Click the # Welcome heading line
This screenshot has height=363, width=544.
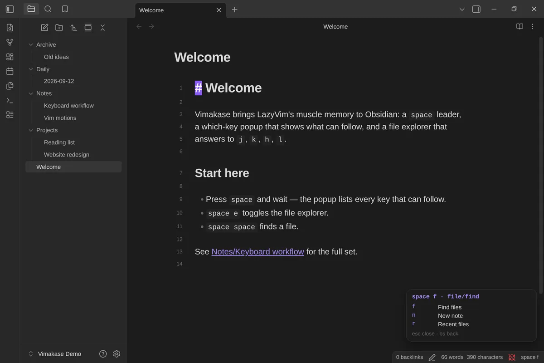pyautogui.click(x=228, y=88)
